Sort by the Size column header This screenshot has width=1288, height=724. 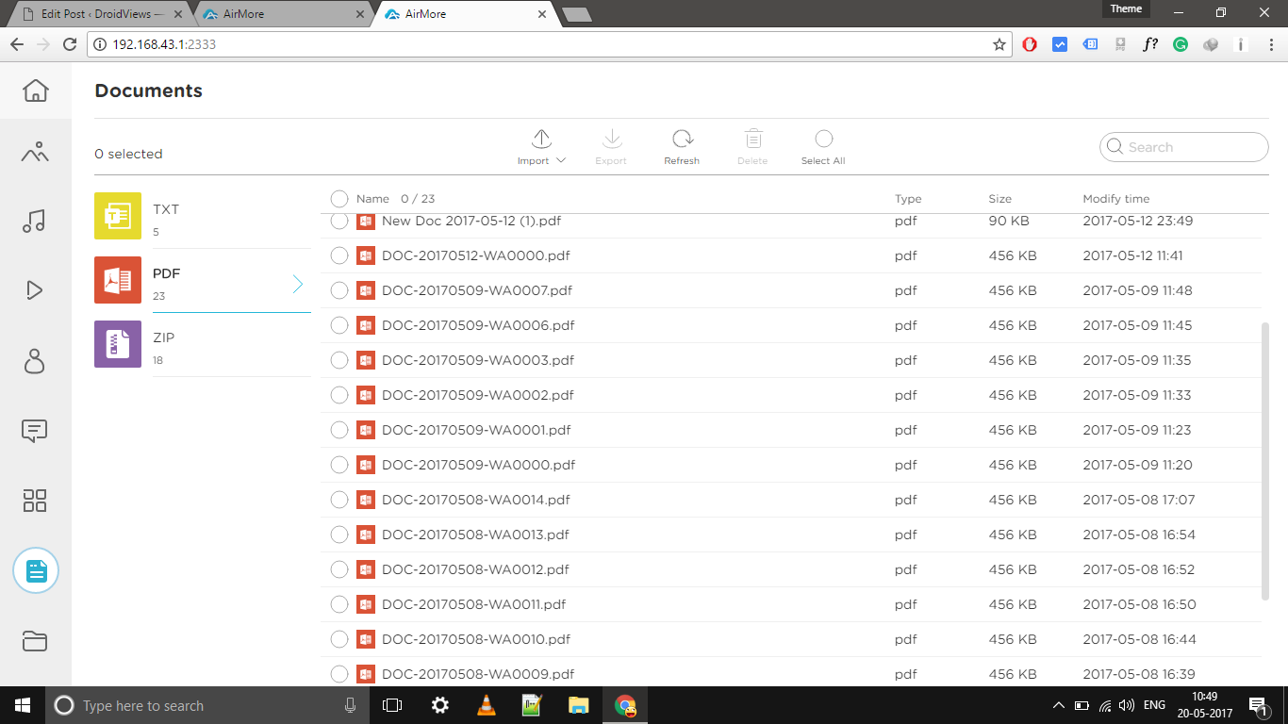[999, 199]
